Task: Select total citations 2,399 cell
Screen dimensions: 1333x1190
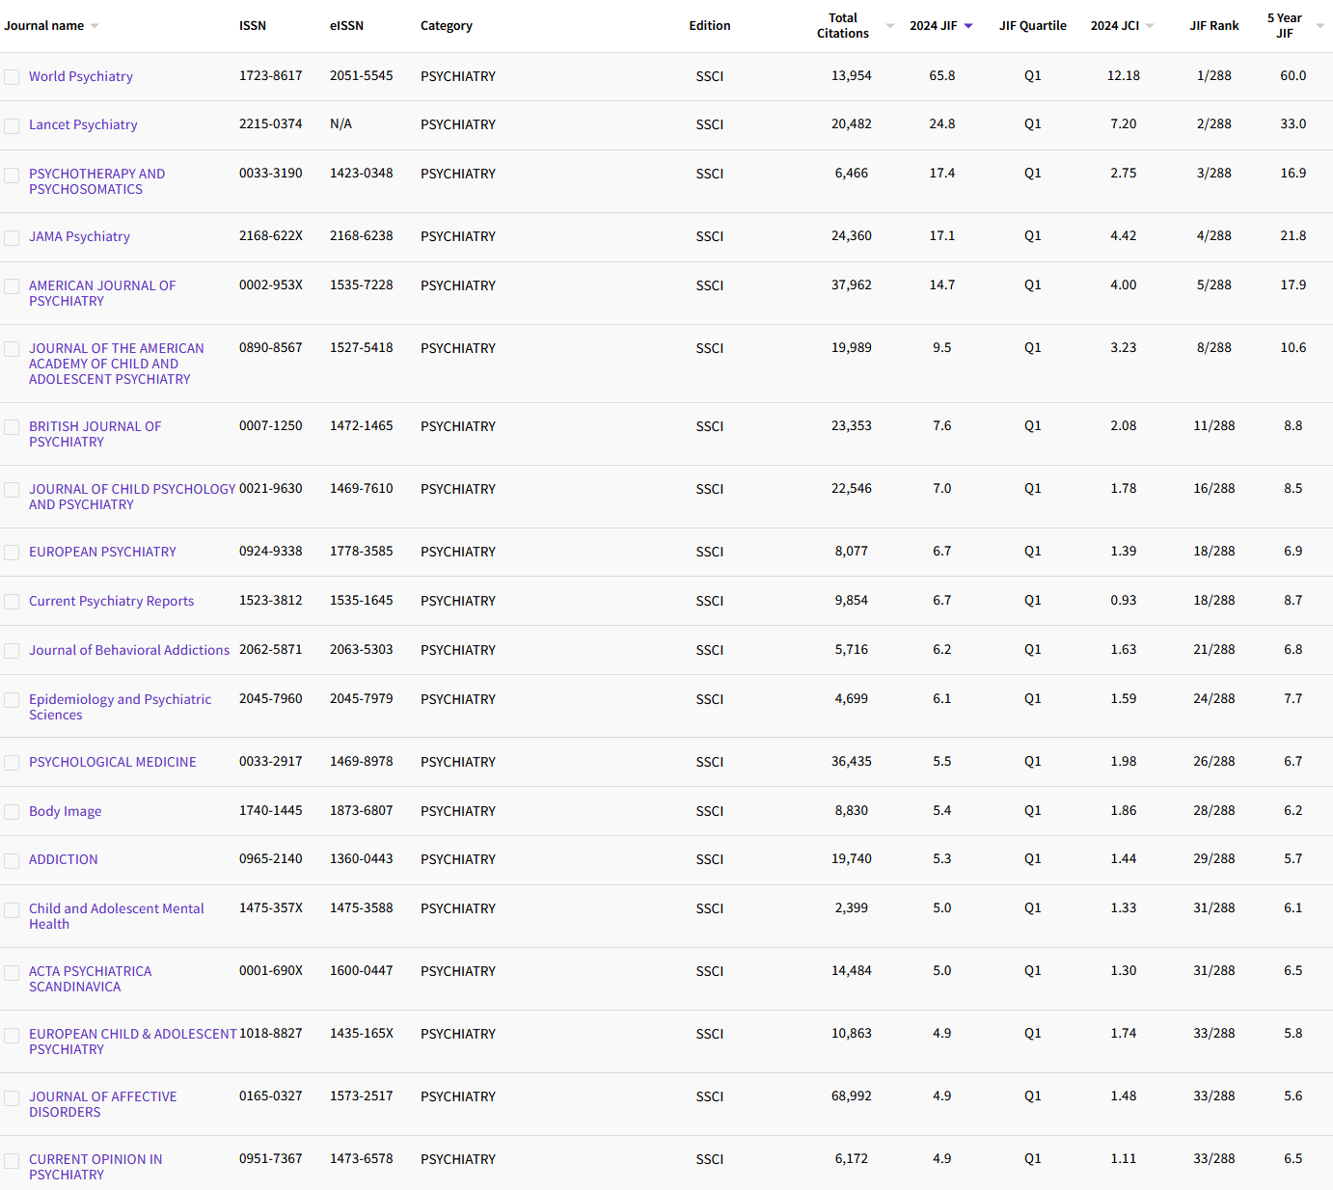Action: pyautogui.click(x=852, y=907)
